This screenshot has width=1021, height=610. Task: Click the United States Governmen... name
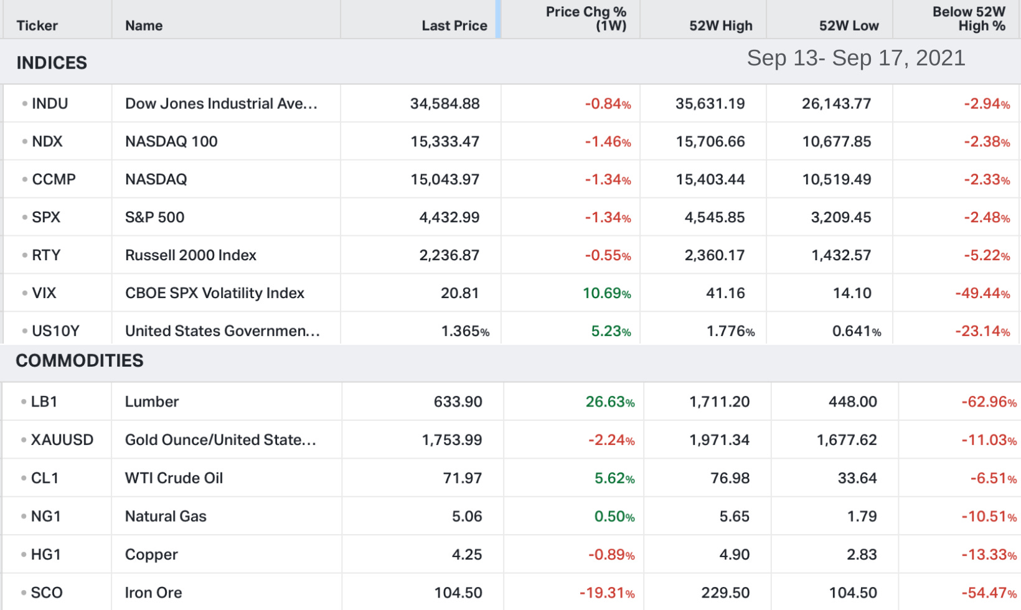click(223, 331)
